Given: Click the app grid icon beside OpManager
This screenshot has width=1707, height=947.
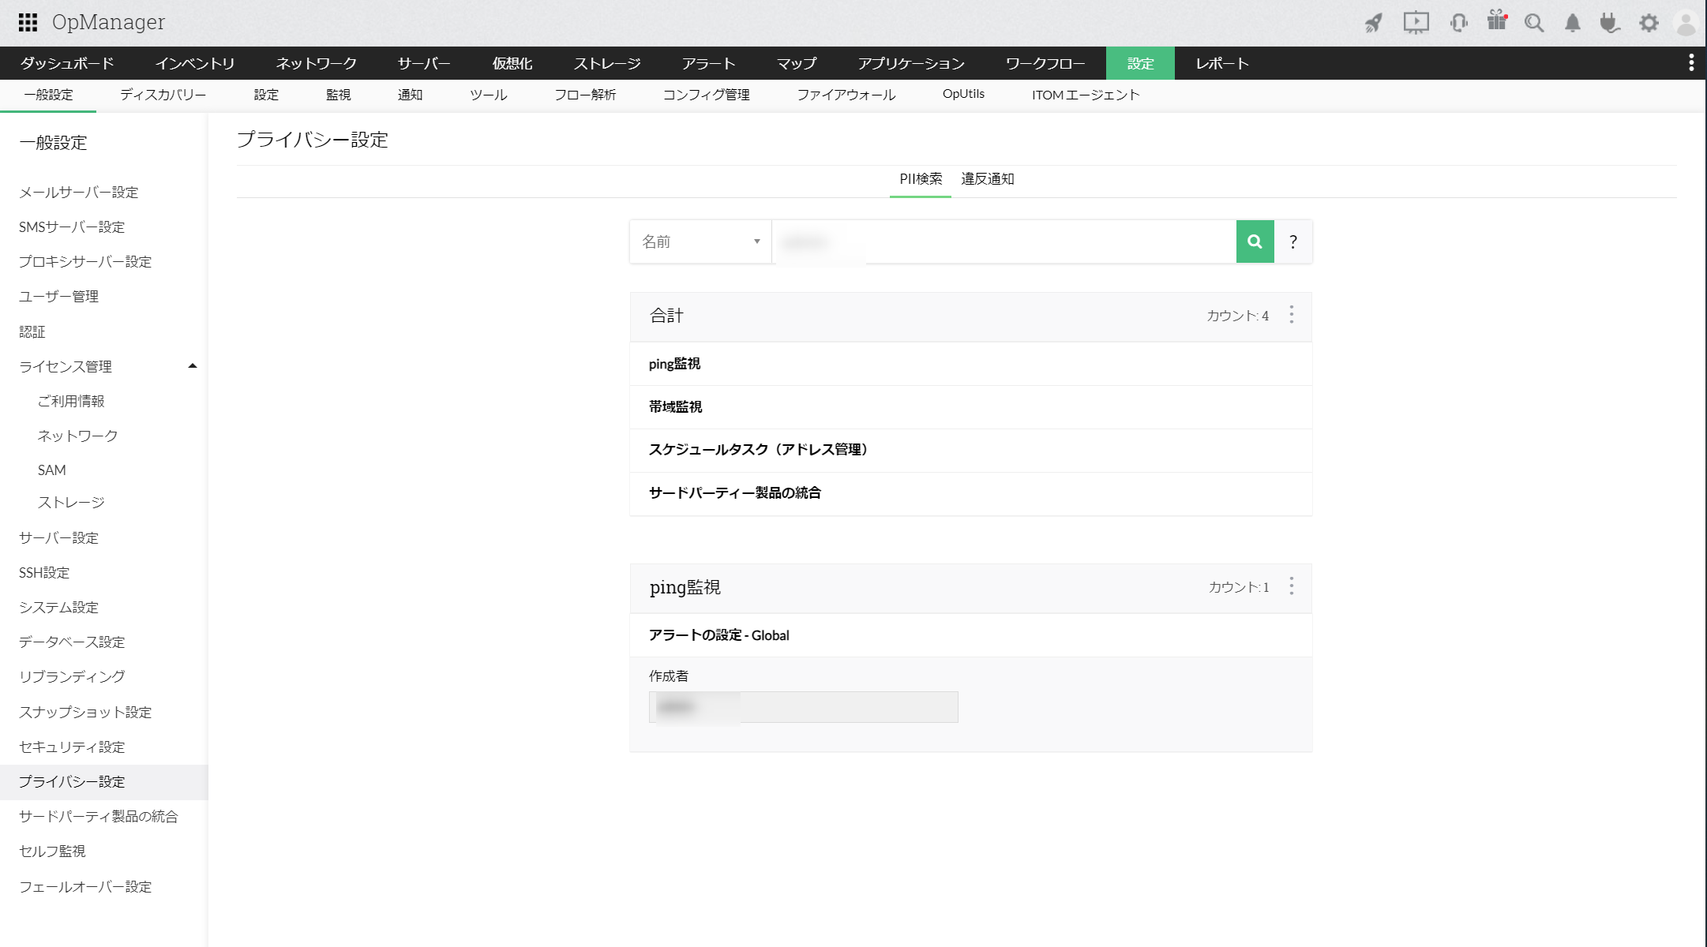Looking at the screenshot, I should coord(26,22).
